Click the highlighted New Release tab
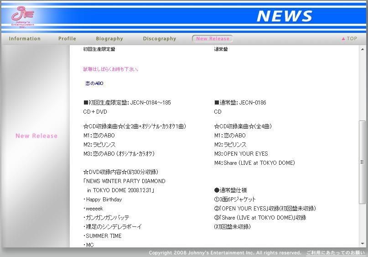Viewport: 368px width, 257px height. click(x=213, y=39)
